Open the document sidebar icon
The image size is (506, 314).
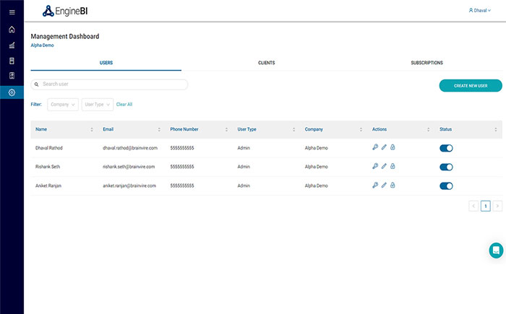(12, 61)
